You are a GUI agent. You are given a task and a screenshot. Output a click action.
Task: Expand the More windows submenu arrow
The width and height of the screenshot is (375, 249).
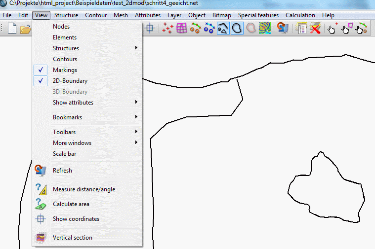pyautogui.click(x=136, y=142)
